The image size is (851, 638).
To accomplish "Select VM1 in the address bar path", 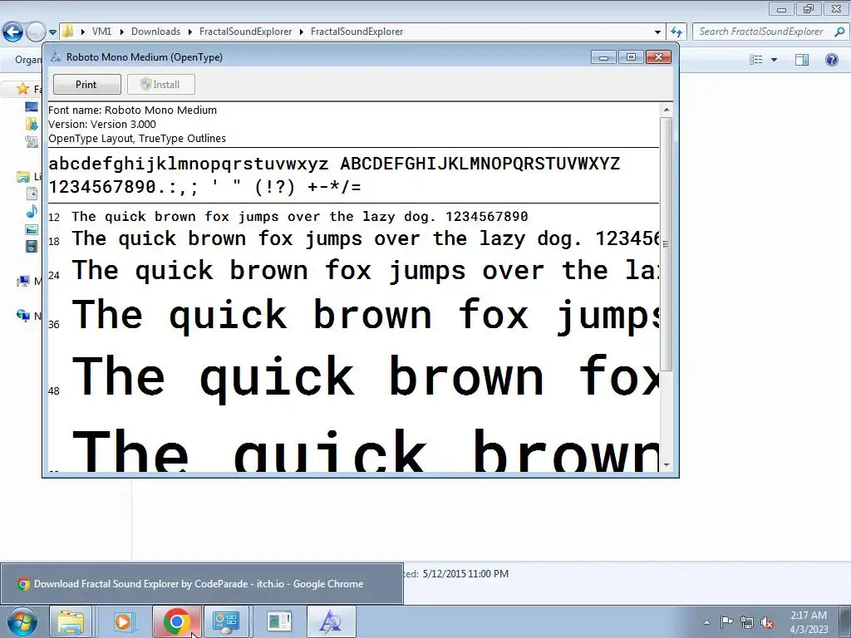I will [101, 32].
